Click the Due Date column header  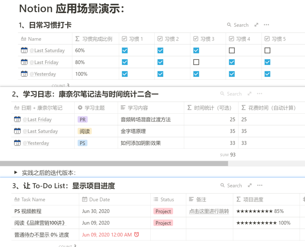(x=115, y=199)
